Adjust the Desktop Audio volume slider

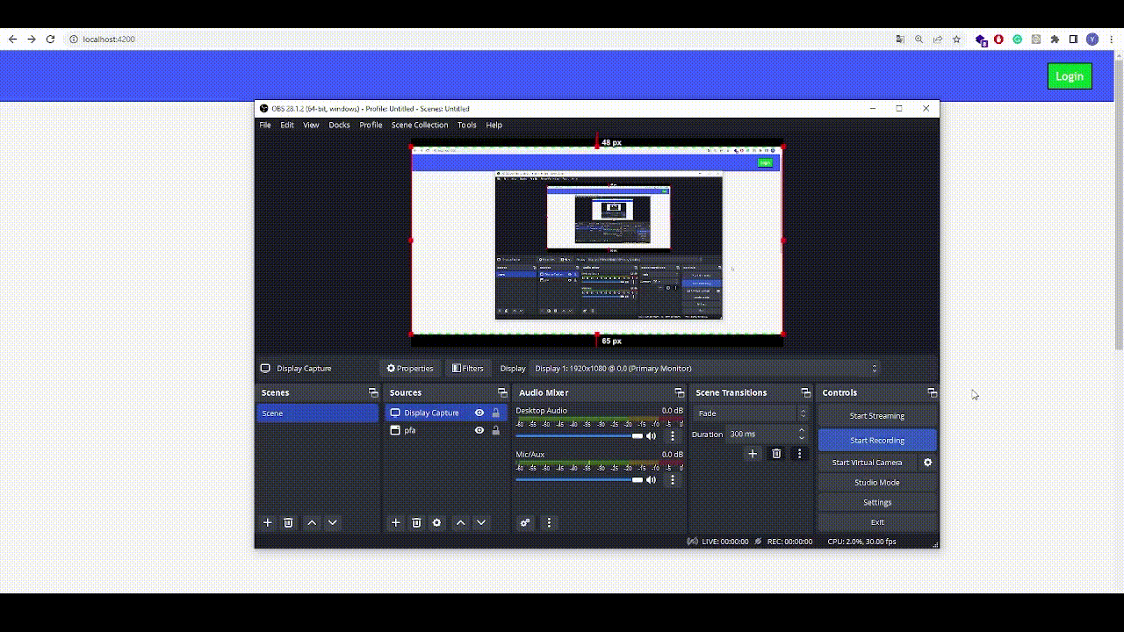tap(579, 435)
